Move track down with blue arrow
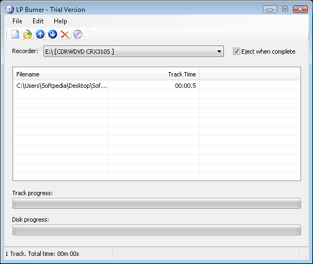313x264 pixels. coord(53,34)
